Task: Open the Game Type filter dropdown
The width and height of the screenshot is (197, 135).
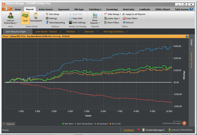Action: (112, 18)
